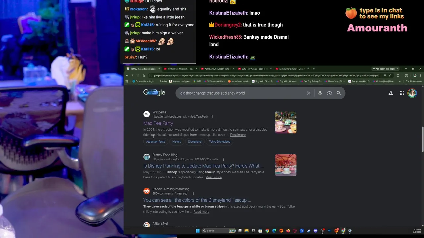The width and height of the screenshot is (424, 238).
Task: Switch to Brother Bear Moose tab
Action: pyautogui.click(x=180, y=69)
